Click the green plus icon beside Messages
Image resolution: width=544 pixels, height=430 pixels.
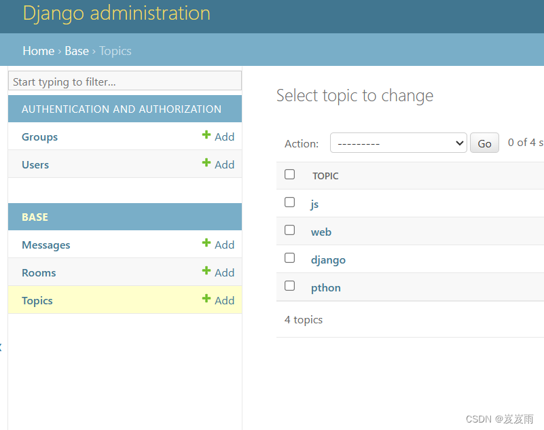click(206, 243)
